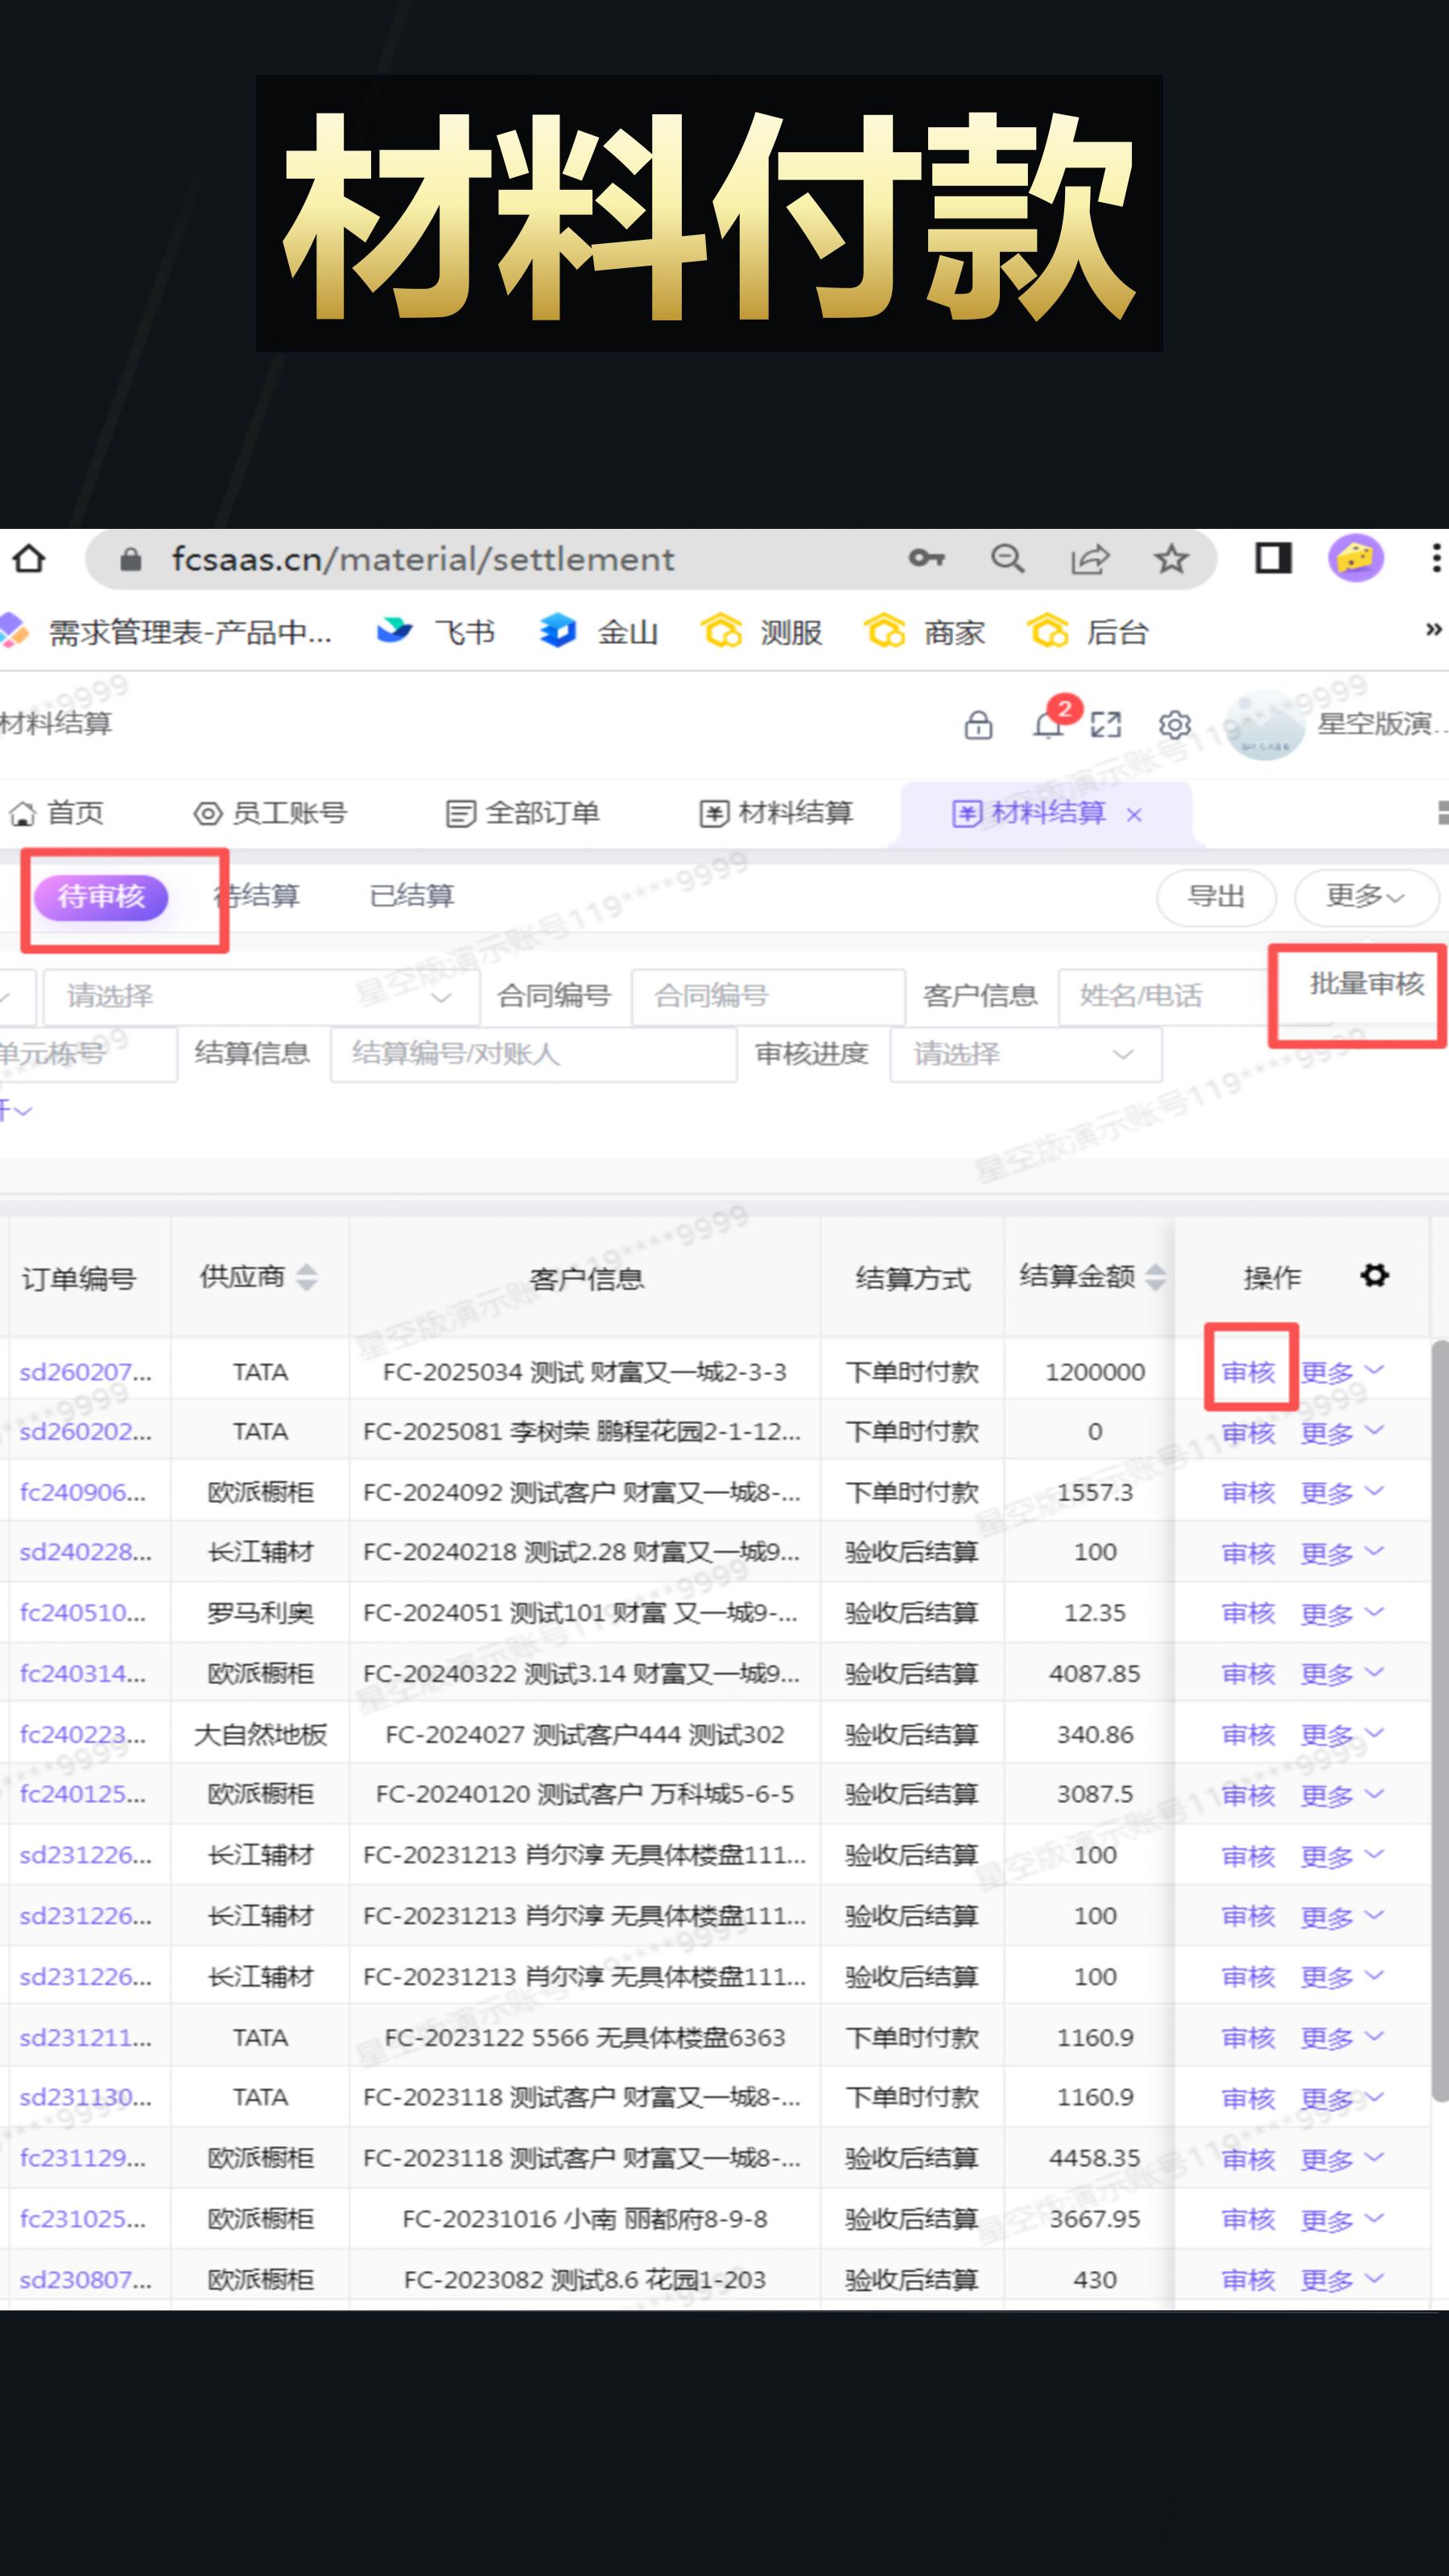
Task: Open settings via the gear icon in header
Action: click(x=1176, y=726)
